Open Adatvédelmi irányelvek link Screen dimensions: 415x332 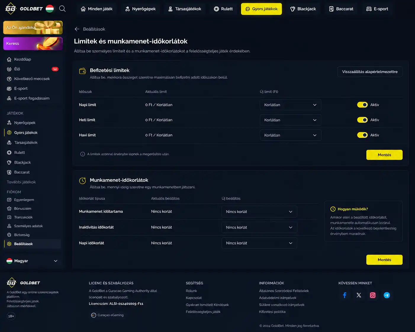(278, 298)
